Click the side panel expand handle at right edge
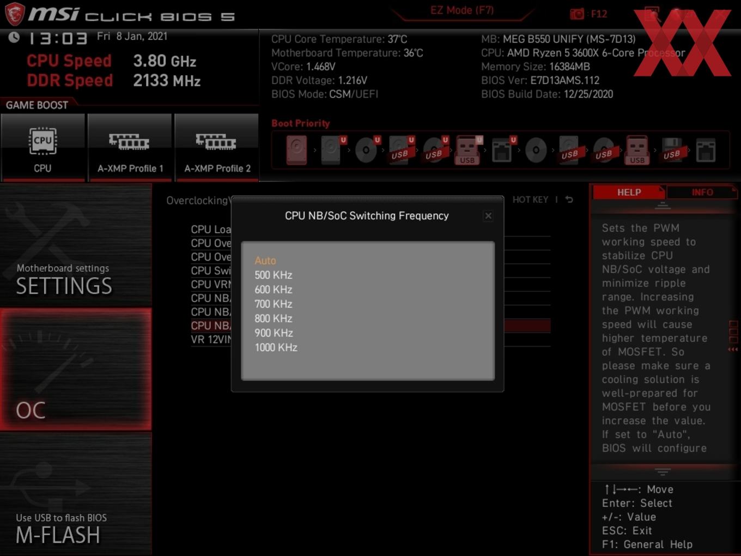This screenshot has height=556, width=741. click(733, 337)
